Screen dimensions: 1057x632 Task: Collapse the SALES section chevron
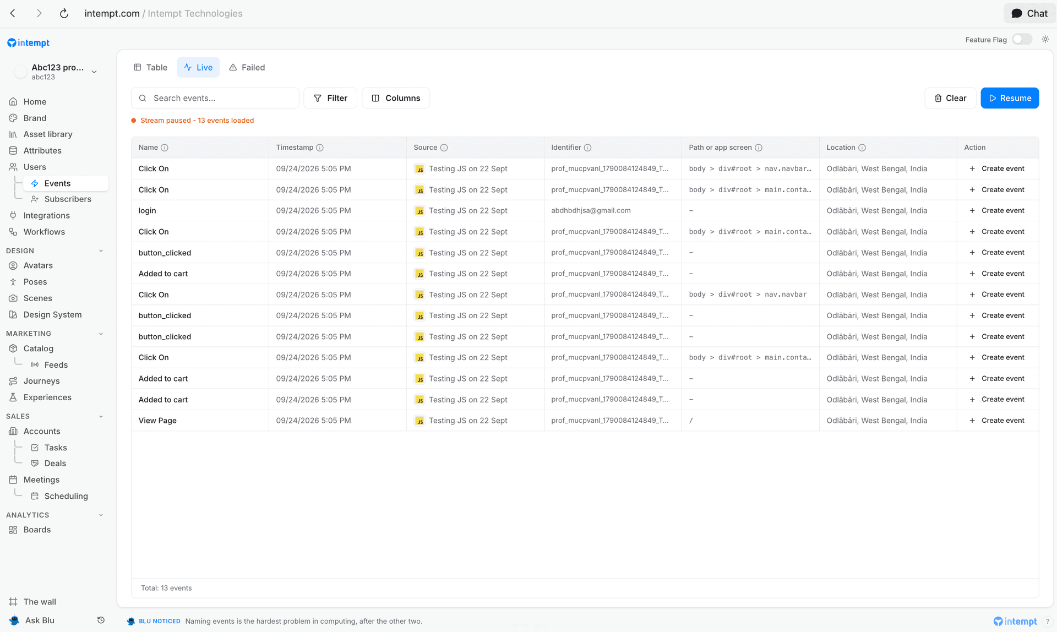[101, 417]
